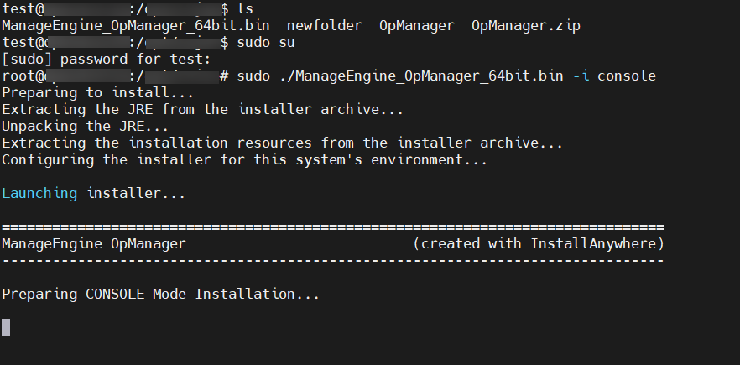Click the "Extracting the installation resources" line

[283, 143]
